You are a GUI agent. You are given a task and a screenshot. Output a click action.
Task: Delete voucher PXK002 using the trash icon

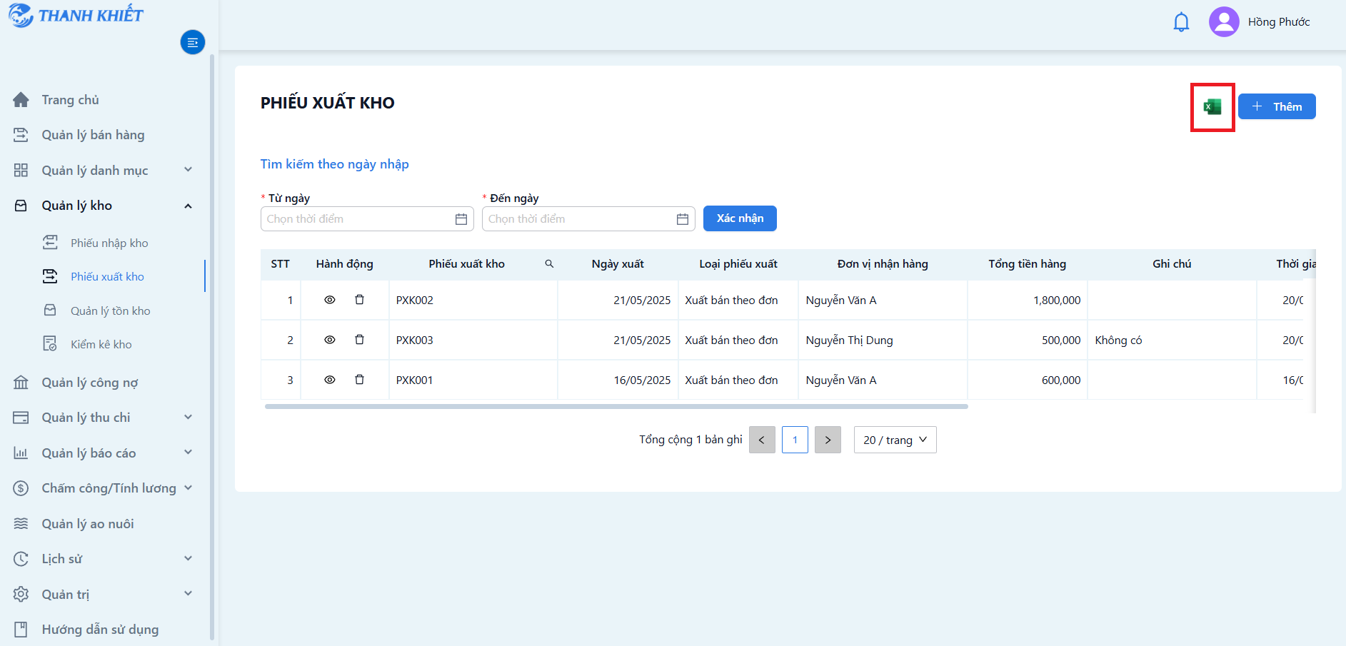coord(360,300)
